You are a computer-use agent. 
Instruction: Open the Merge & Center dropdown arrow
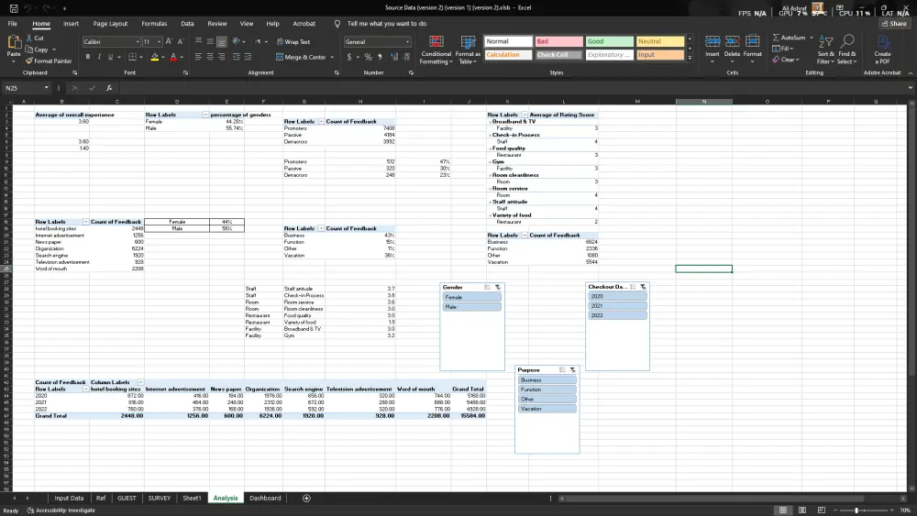point(331,57)
